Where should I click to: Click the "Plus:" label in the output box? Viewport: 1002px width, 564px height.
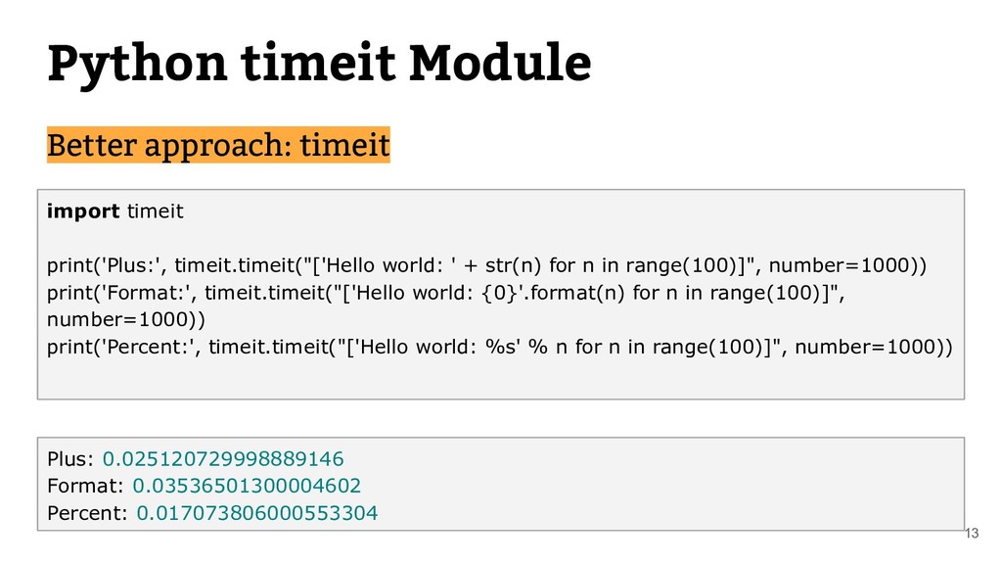(x=70, y=458)
